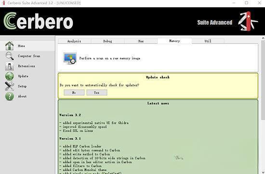Click the 'Update check' heading
265x174 pixels.
pyautogui.click(x=158, y=77)
